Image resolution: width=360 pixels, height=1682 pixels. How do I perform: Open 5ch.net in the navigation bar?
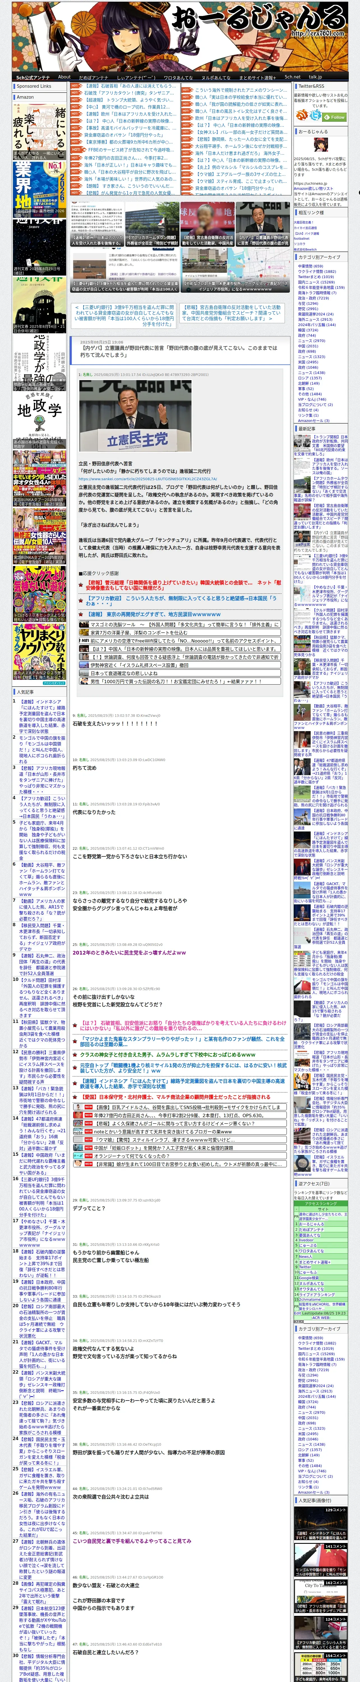coord(292,77)
